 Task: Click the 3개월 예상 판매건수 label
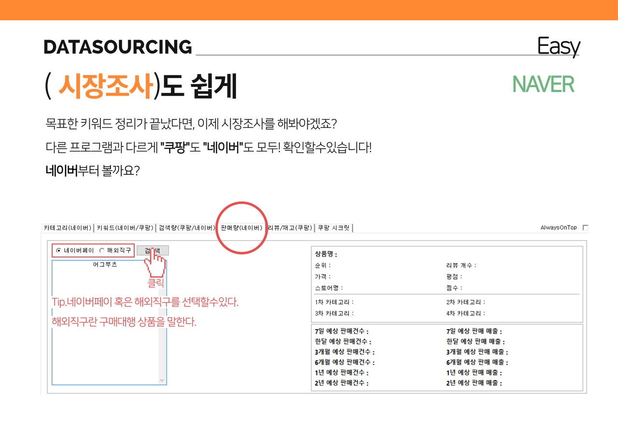pos(344,352)
